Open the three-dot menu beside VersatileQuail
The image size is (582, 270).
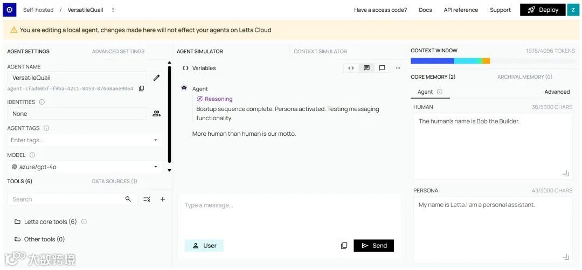(x=113, y=10)
